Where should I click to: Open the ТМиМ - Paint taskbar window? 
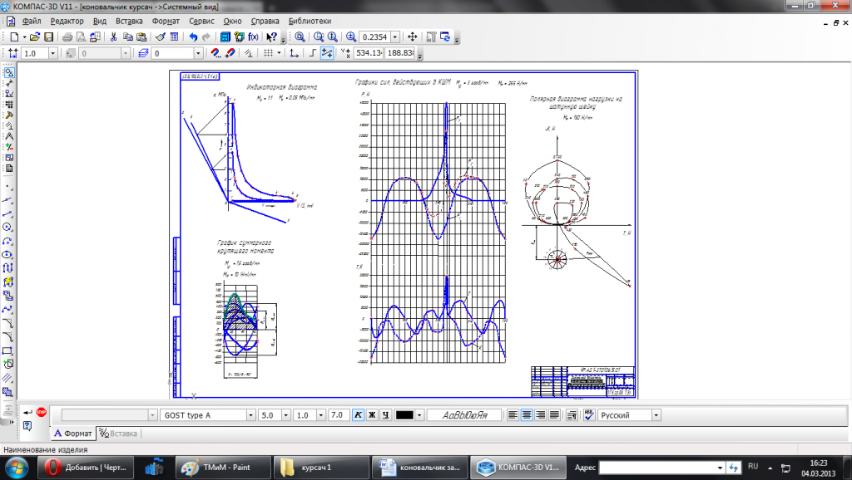224,467
